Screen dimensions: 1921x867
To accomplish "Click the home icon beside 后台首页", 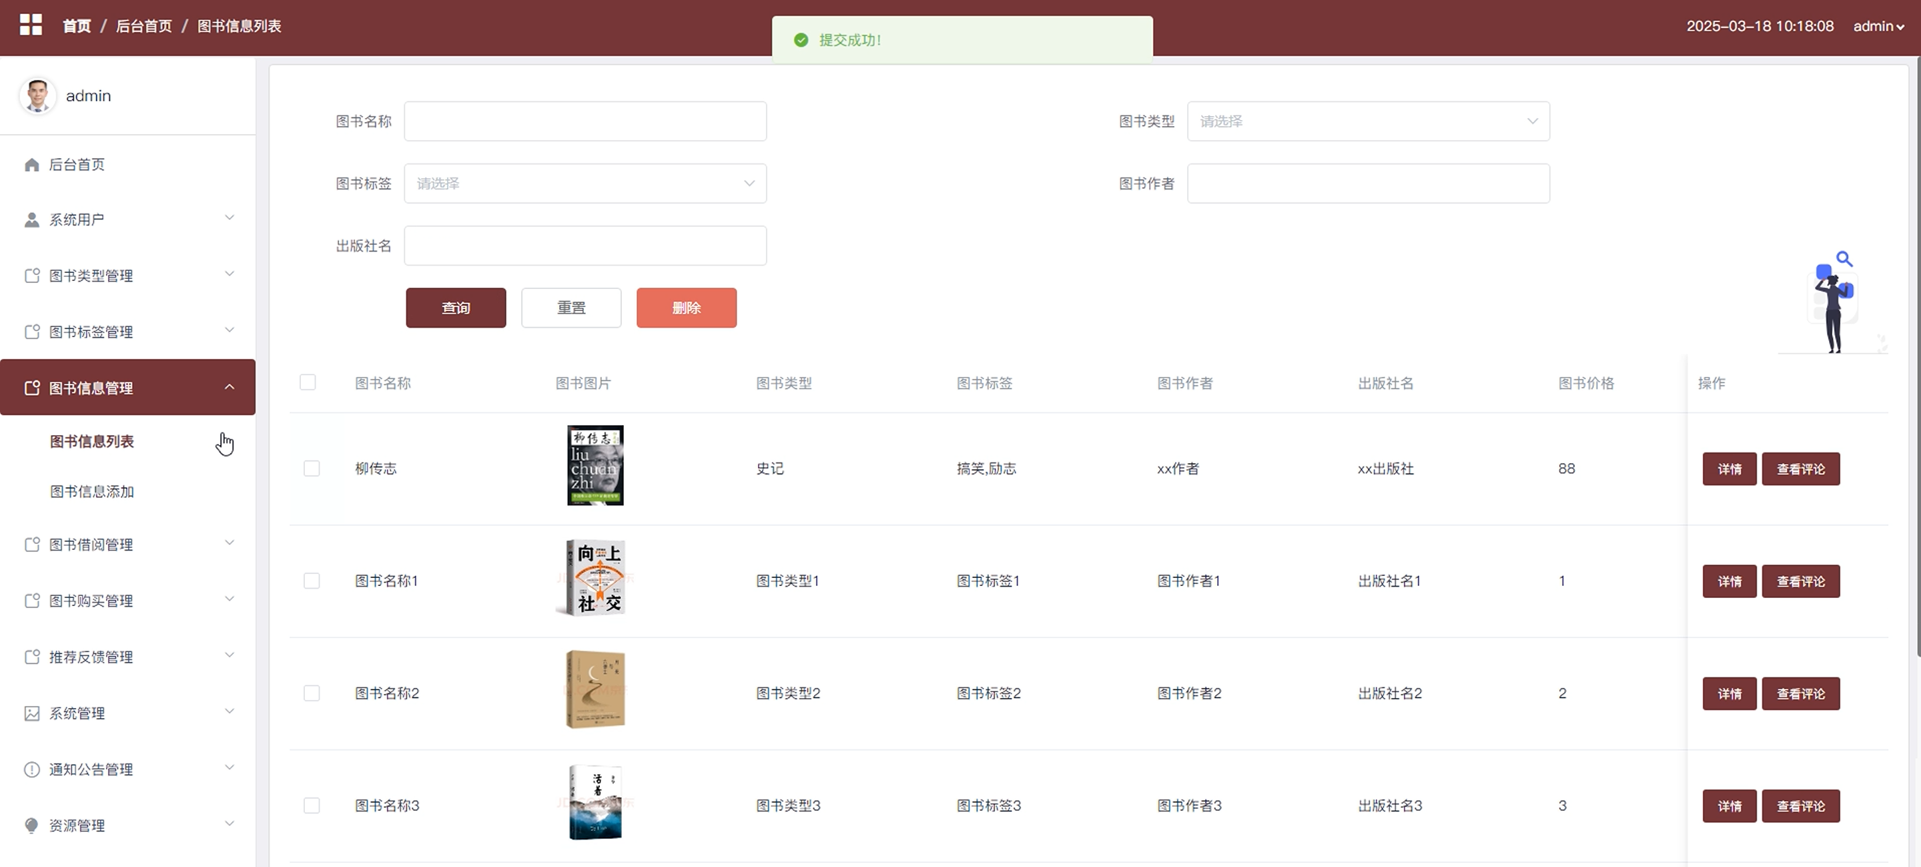I will coord(31,165).
